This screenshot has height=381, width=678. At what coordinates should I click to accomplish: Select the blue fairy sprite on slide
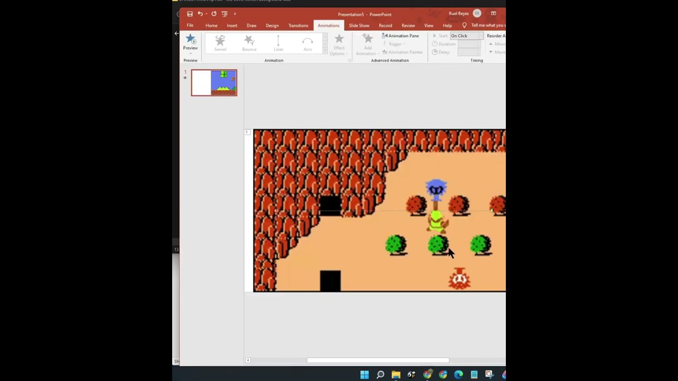436,189
